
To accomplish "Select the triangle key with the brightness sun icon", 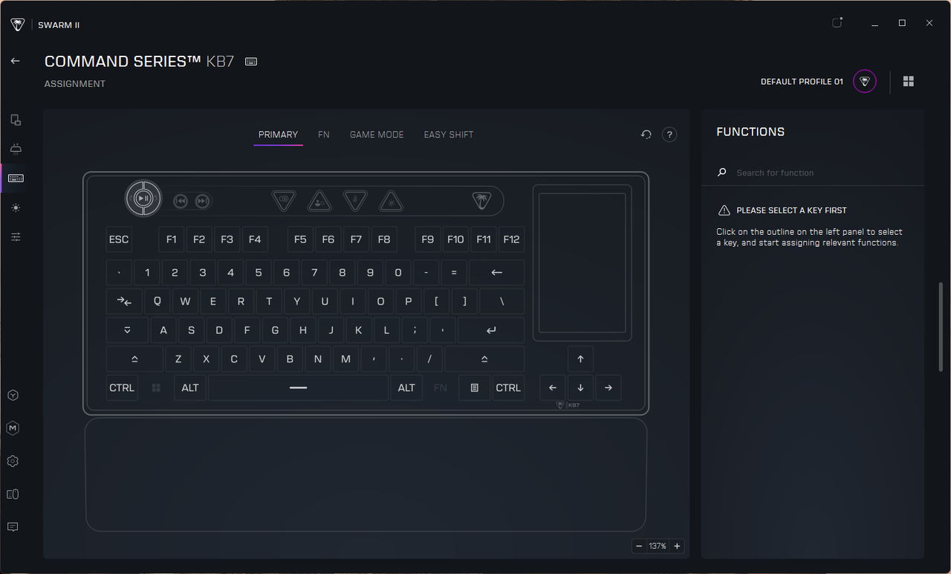I will (x=392, y=201).
